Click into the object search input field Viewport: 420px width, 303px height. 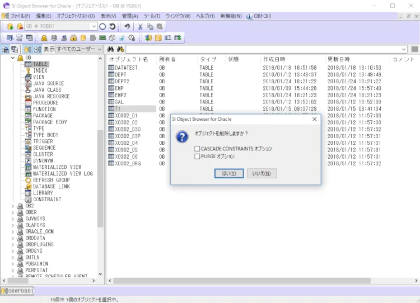point(263,49)
